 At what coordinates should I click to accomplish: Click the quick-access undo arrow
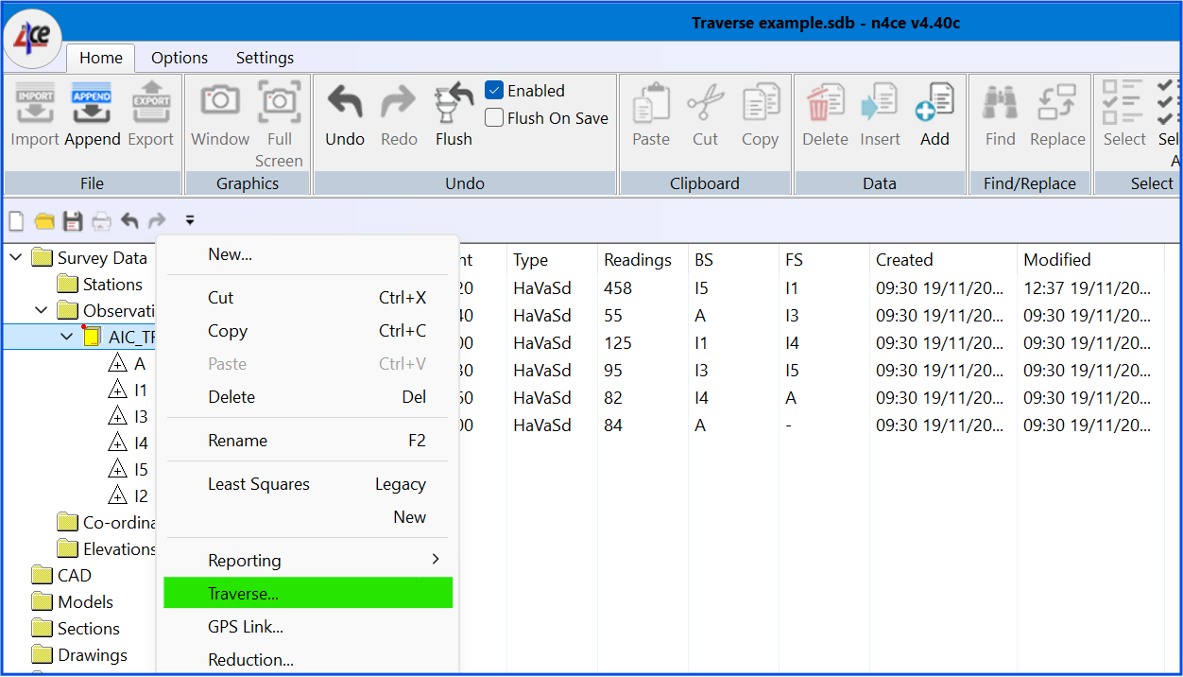[129, 221]
